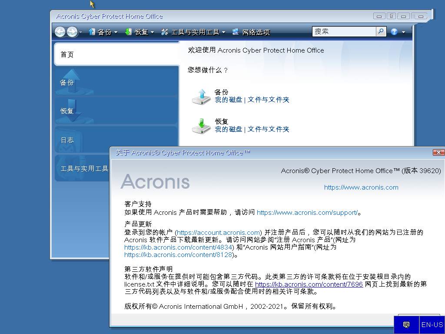This screenshot has width=445, height=334.
Task: Close the About Acronis dialog
Action: coord(438,152)
